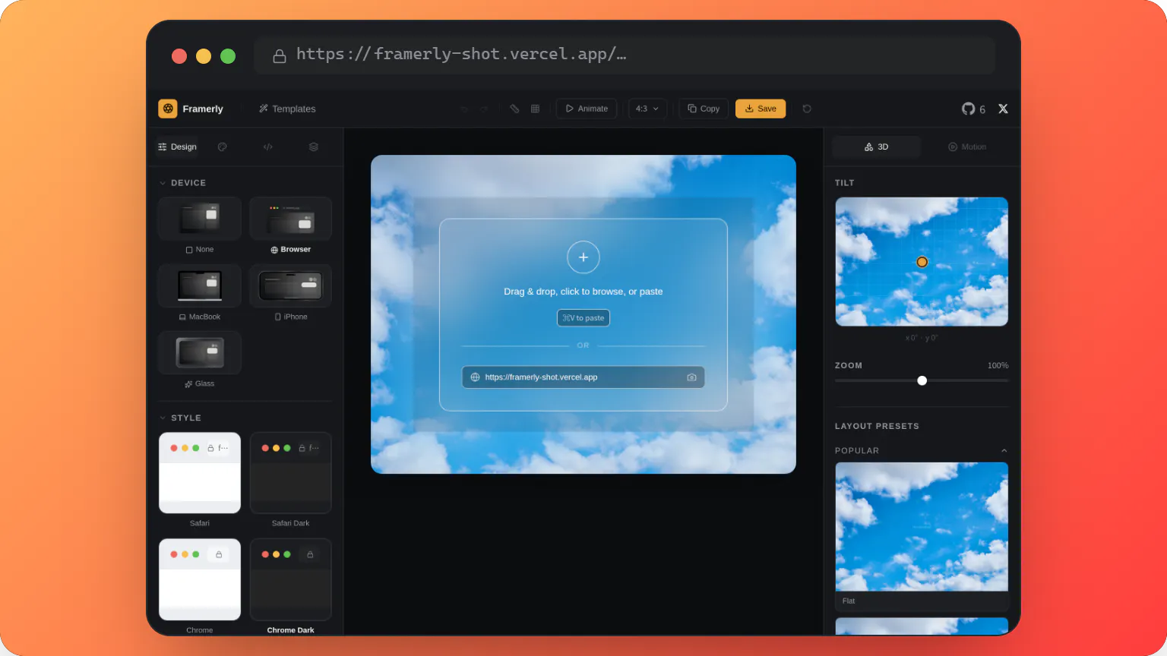This screenshot has width=1167, height=656.
Task: Apply the Chrome browser style
Action: pos(200,586)
